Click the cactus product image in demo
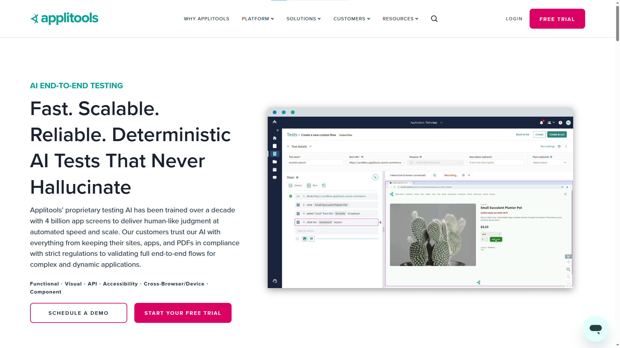 pos(433,235)
